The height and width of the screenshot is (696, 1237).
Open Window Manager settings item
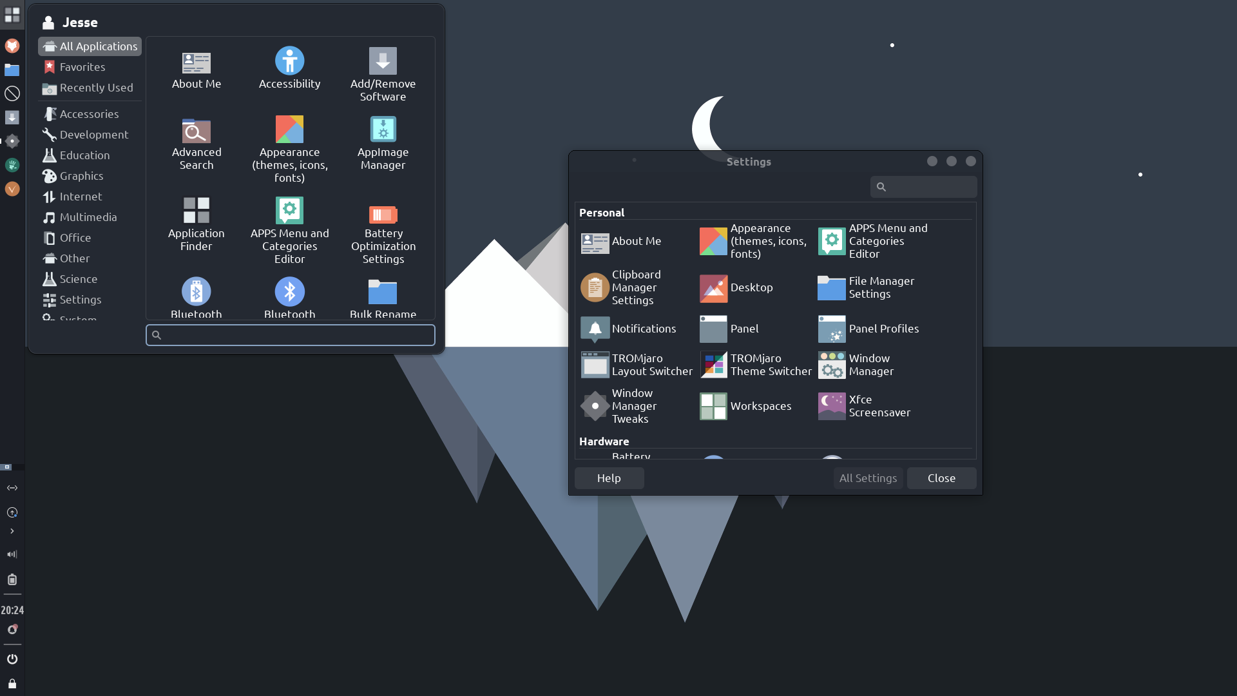pyautogui.click(x=856, y=365)
